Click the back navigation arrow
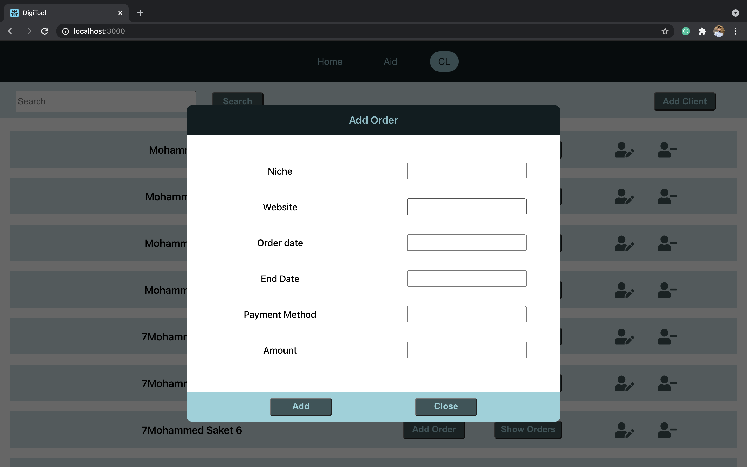Screen dimensions: 747x467 click(x=11, y=31)
